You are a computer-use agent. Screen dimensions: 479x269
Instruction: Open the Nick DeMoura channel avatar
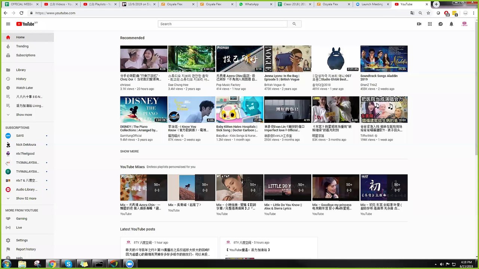[8, 145]
